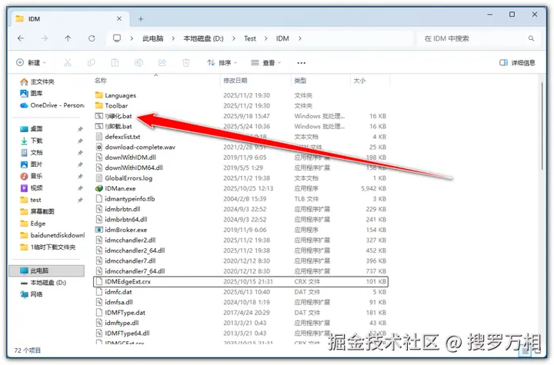Select the GlobalErrors.log file
554x365 pixels.
[241, 178]
